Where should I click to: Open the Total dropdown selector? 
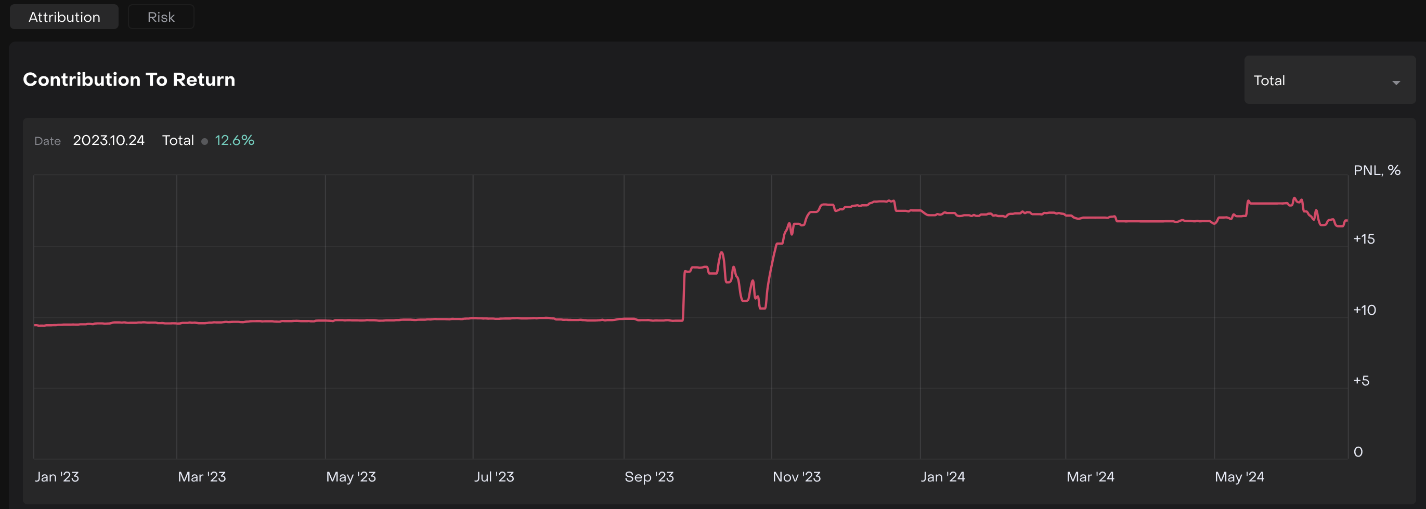pos(1329,80)
